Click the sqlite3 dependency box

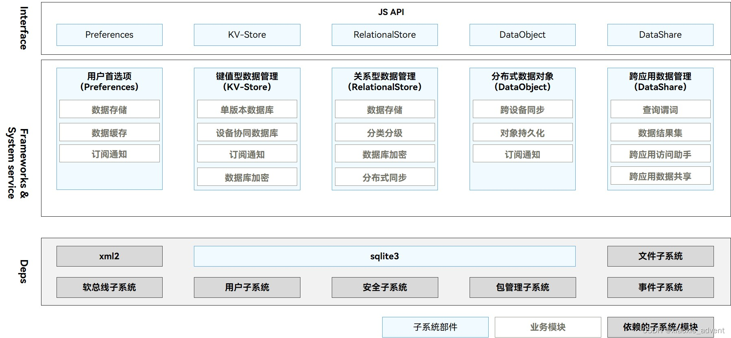pos(385,256)
